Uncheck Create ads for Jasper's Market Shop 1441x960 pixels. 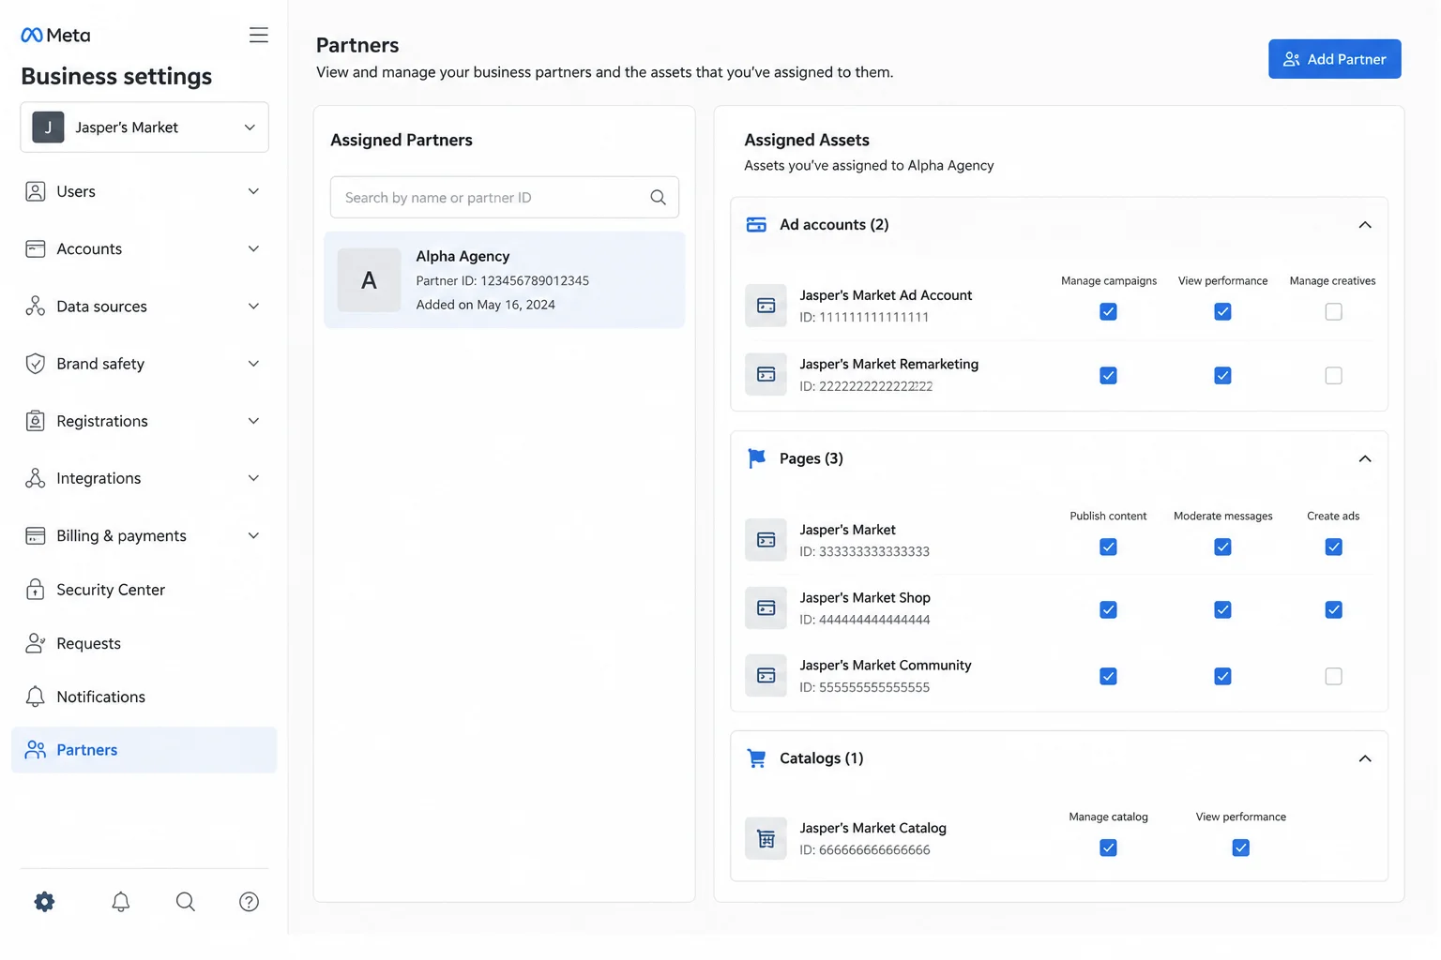click(1333, 609)
